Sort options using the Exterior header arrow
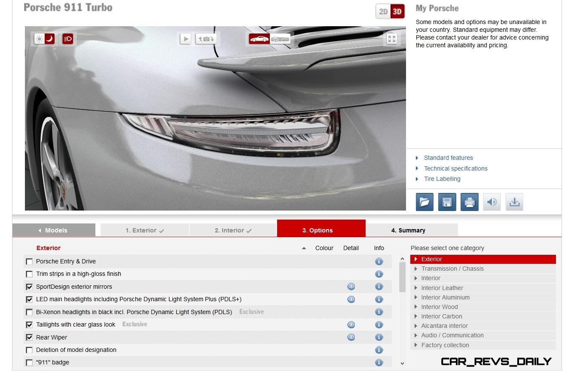This screenshot has width=571, height=379. coord(304,248)
